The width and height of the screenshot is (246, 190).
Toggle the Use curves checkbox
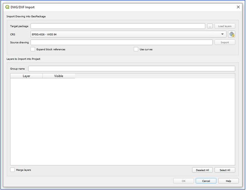[136, 49]
